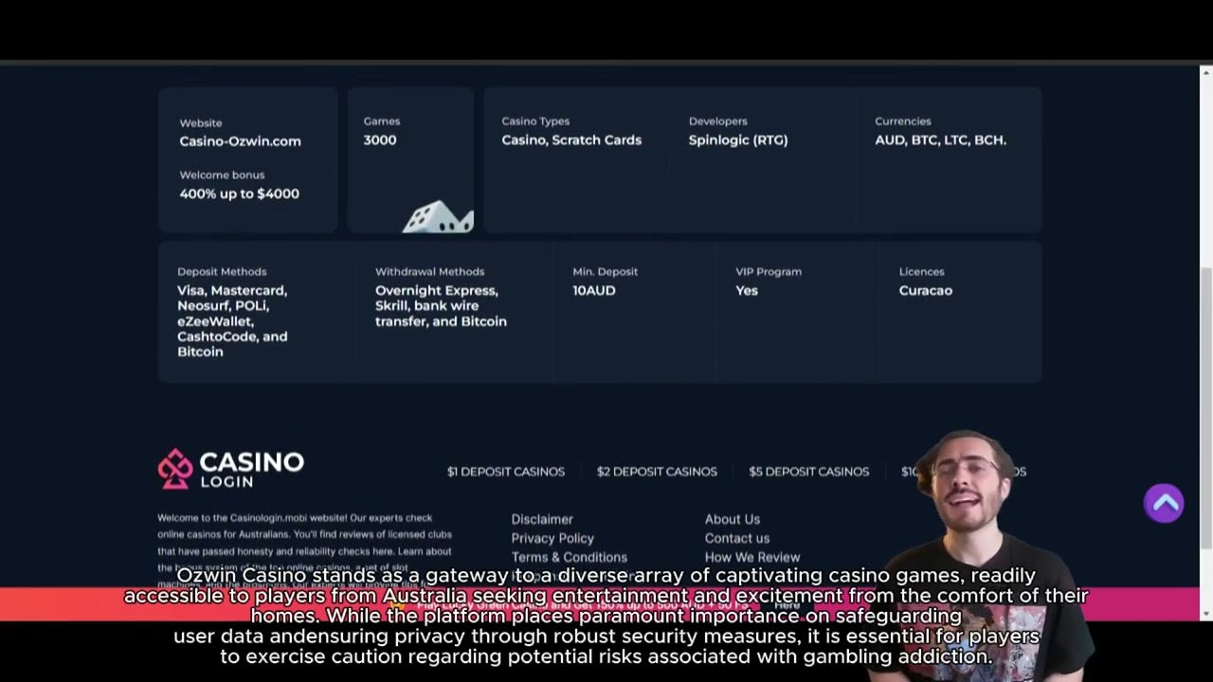This screenshot has width=1213, height=682.
Task: Click the scrollbar up arrow
Action: [x=1205, y=73]
